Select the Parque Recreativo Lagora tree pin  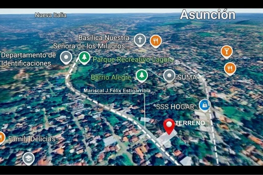click(84, 57)
